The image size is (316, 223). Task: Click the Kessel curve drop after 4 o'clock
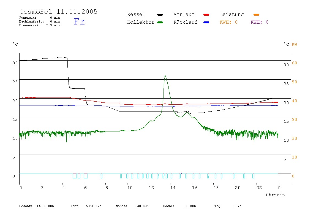click(x=68, y=73)
